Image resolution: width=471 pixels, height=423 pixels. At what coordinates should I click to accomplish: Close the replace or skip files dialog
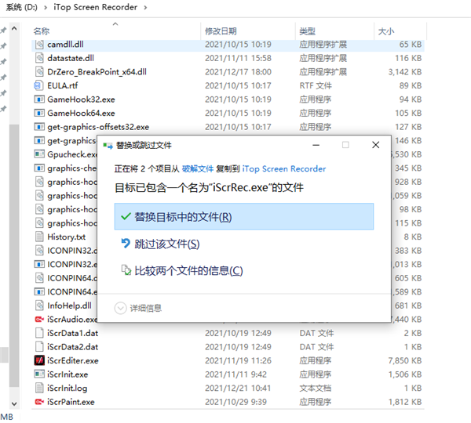tap(375, 145)
